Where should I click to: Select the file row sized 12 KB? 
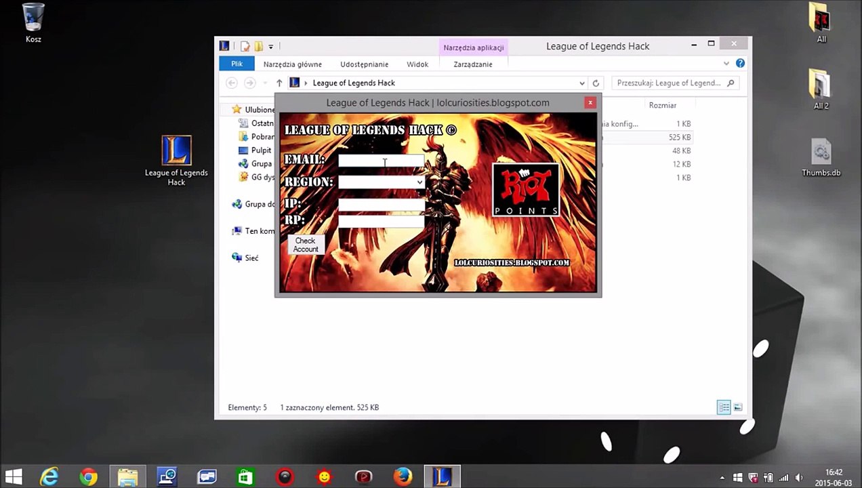[x=647, y=164]
